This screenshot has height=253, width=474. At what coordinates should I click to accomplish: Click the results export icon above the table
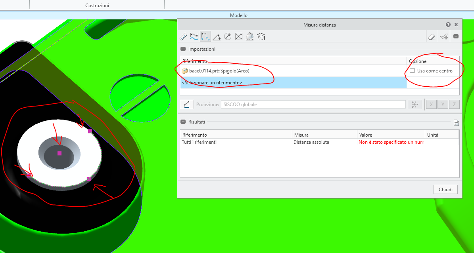pos(456,123)
